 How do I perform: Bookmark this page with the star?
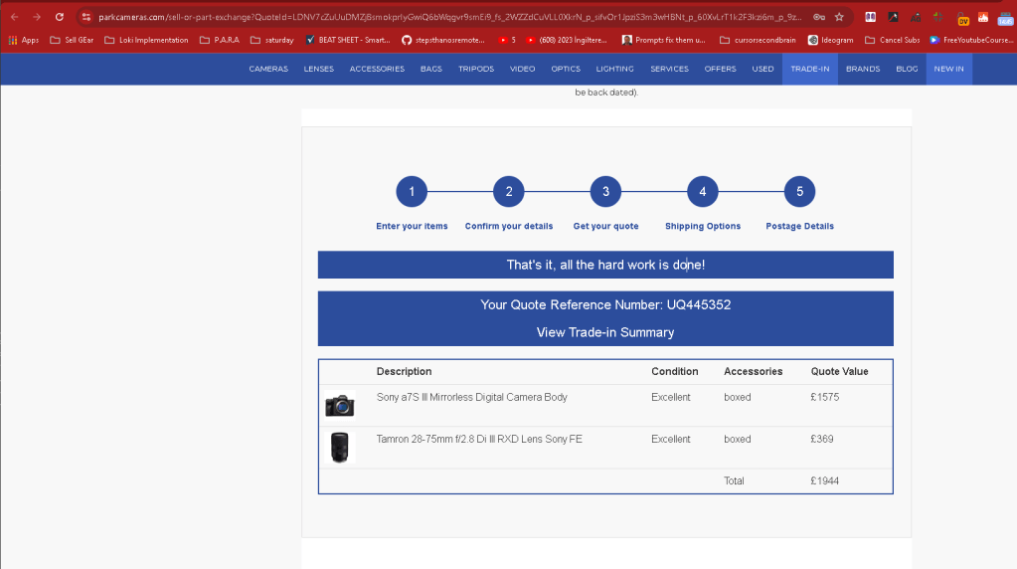click(x=839, y=18)
